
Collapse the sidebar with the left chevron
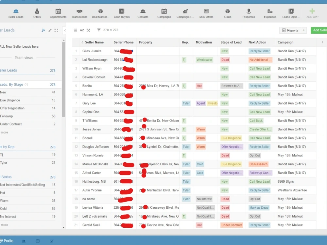[x=65, y=30]
